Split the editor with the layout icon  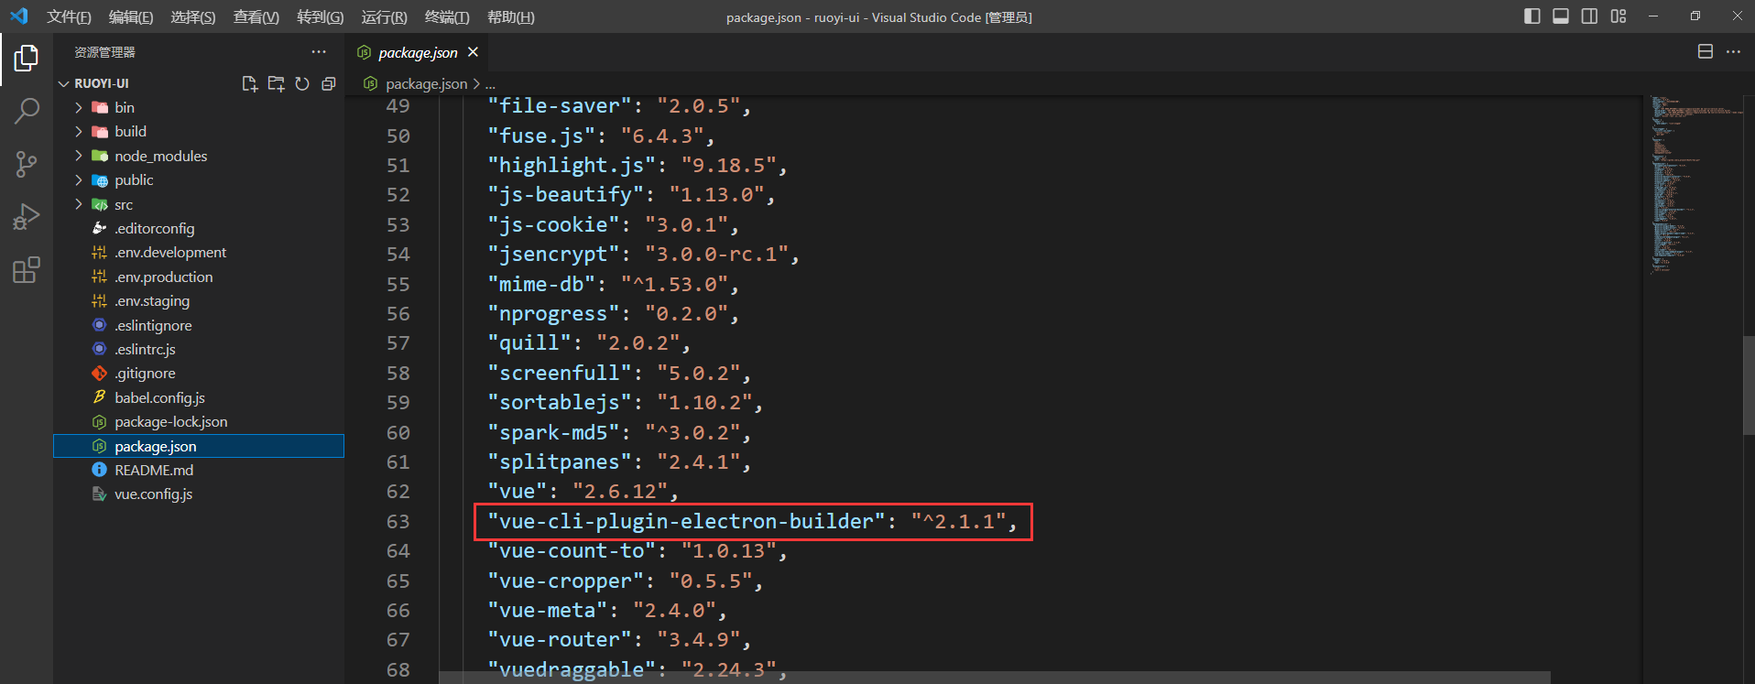1705,52
